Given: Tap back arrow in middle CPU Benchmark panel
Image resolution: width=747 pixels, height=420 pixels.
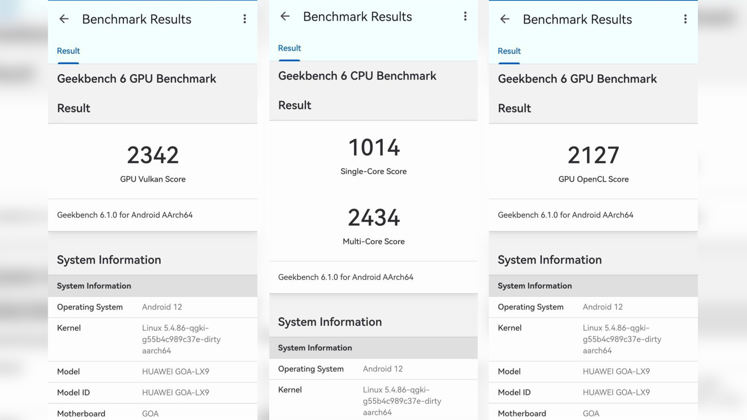Looking at the screenshot, I should point(285,17).
